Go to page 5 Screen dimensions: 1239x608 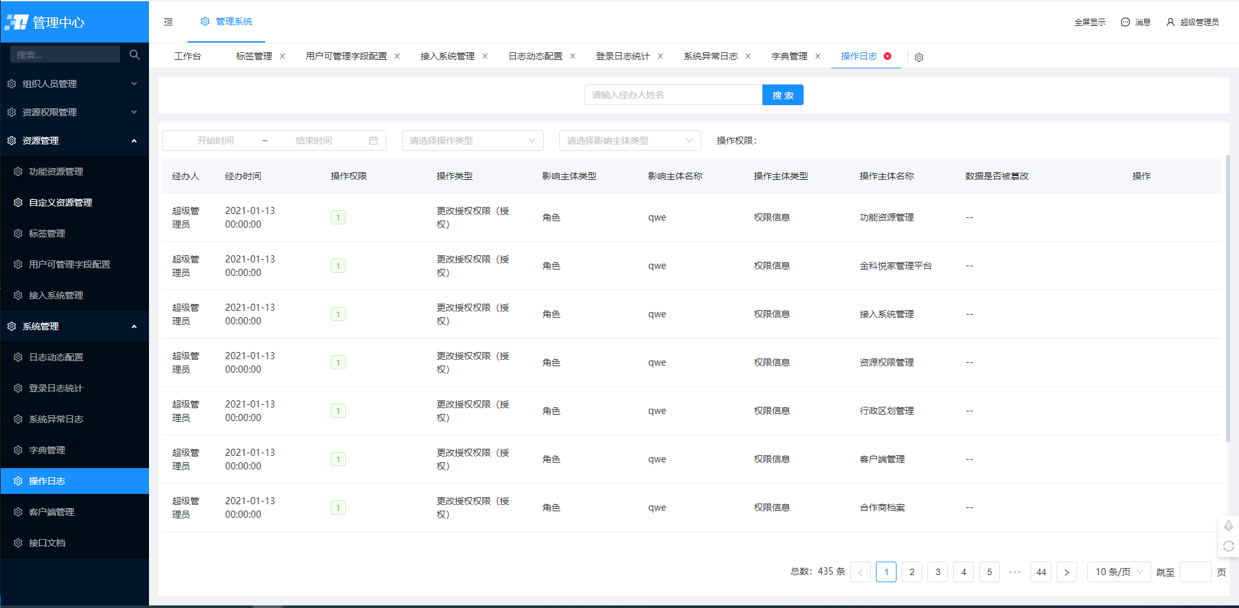pyautogui.click(x=989, y=572)
